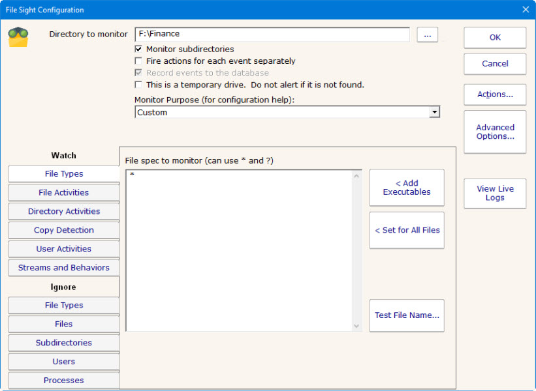The width and height of the screenshot is (536, 391).
Task: Select the Ignore Processes tab
Action: [63, 381]
